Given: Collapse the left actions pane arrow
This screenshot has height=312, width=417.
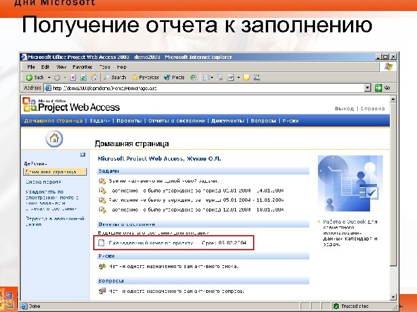Looking at the screenshot, I should (x=83, y=154).
